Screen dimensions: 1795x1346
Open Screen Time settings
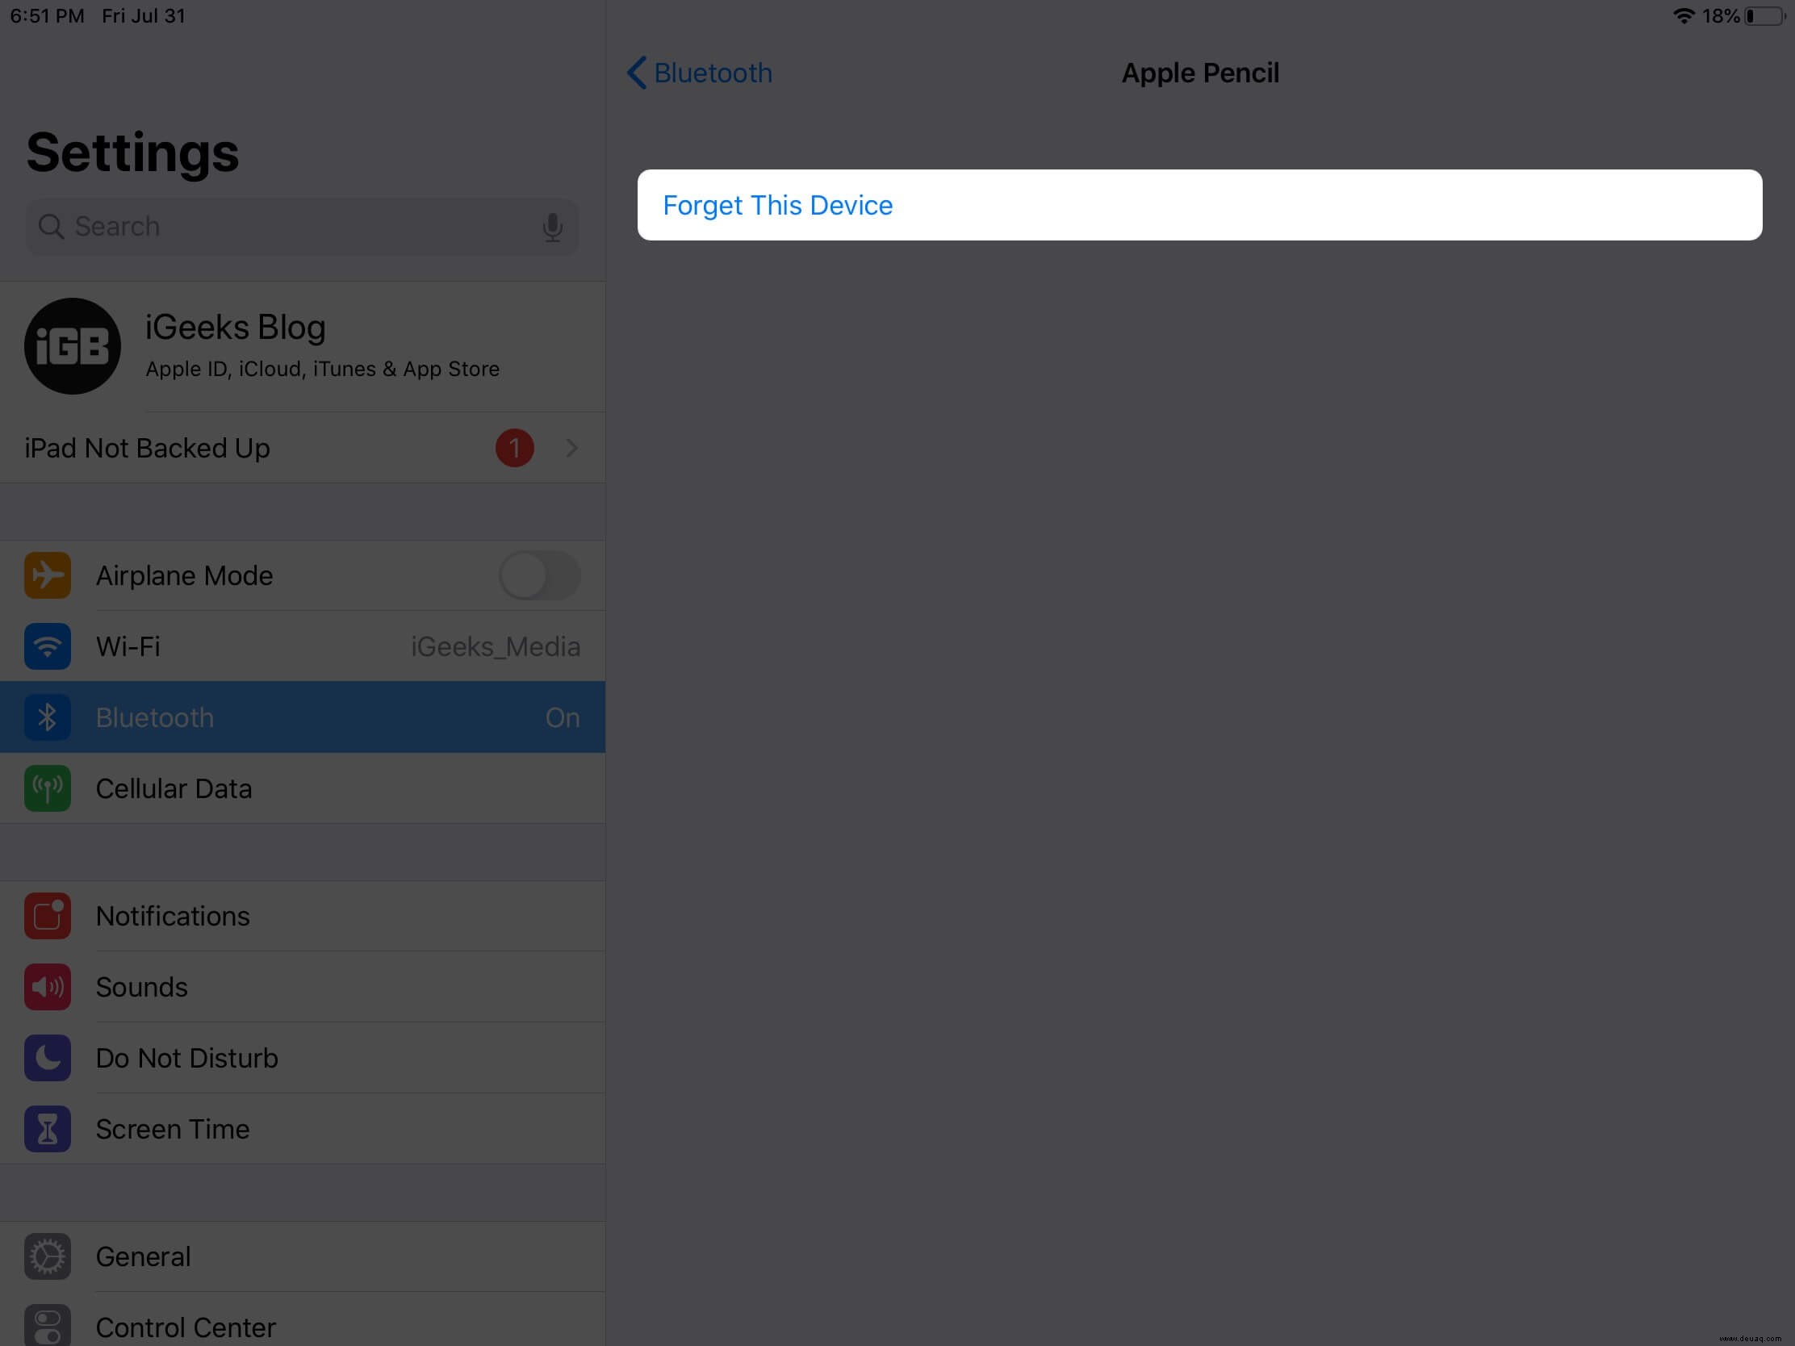pos(302,1130)
